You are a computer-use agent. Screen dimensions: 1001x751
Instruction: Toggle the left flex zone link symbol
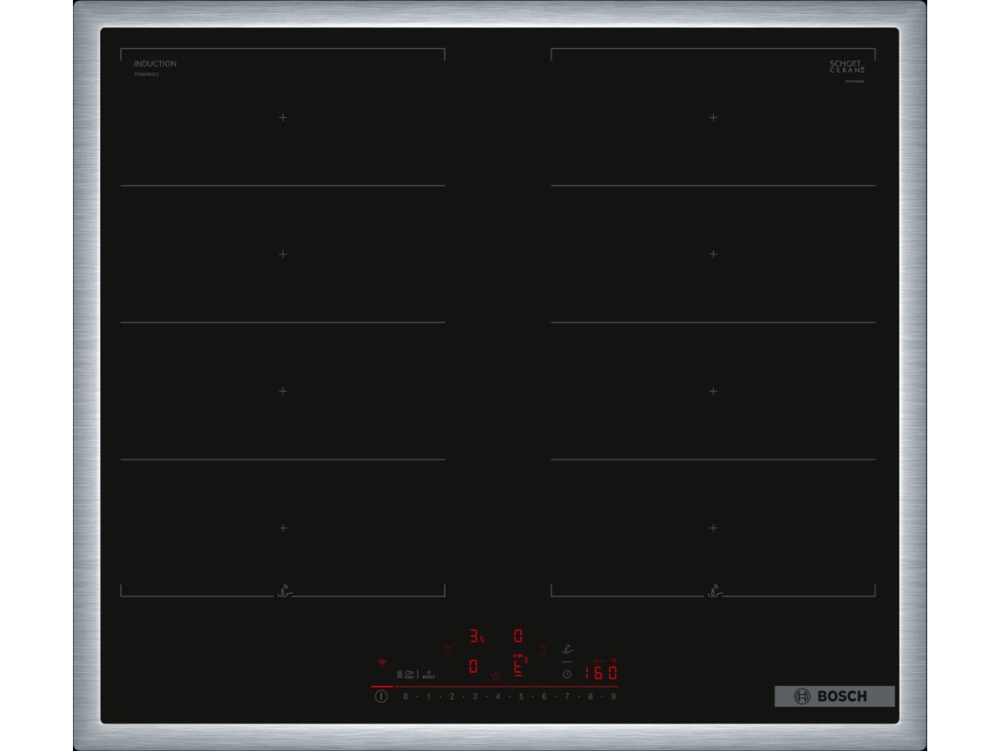coord(448,651)
